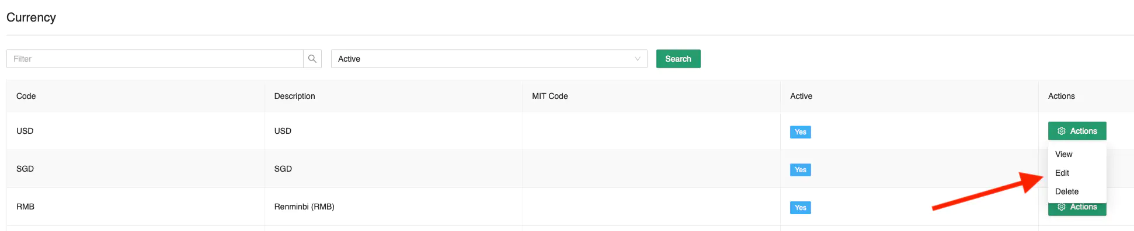
Task: Click gear icon in USD Actions button
Action: pos(1062,131)
